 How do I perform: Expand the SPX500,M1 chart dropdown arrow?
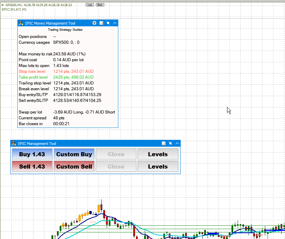tap(3, 5)
